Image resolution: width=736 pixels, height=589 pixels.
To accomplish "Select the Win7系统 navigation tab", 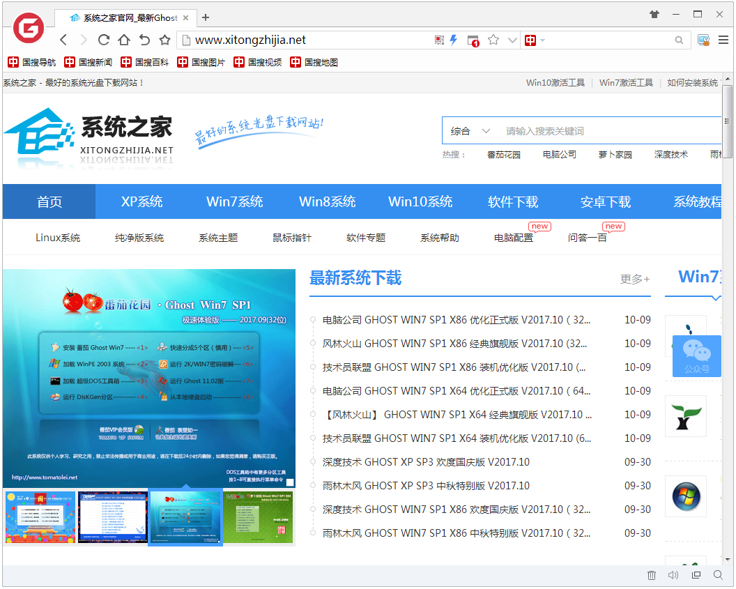I will [x=234, y=202].
